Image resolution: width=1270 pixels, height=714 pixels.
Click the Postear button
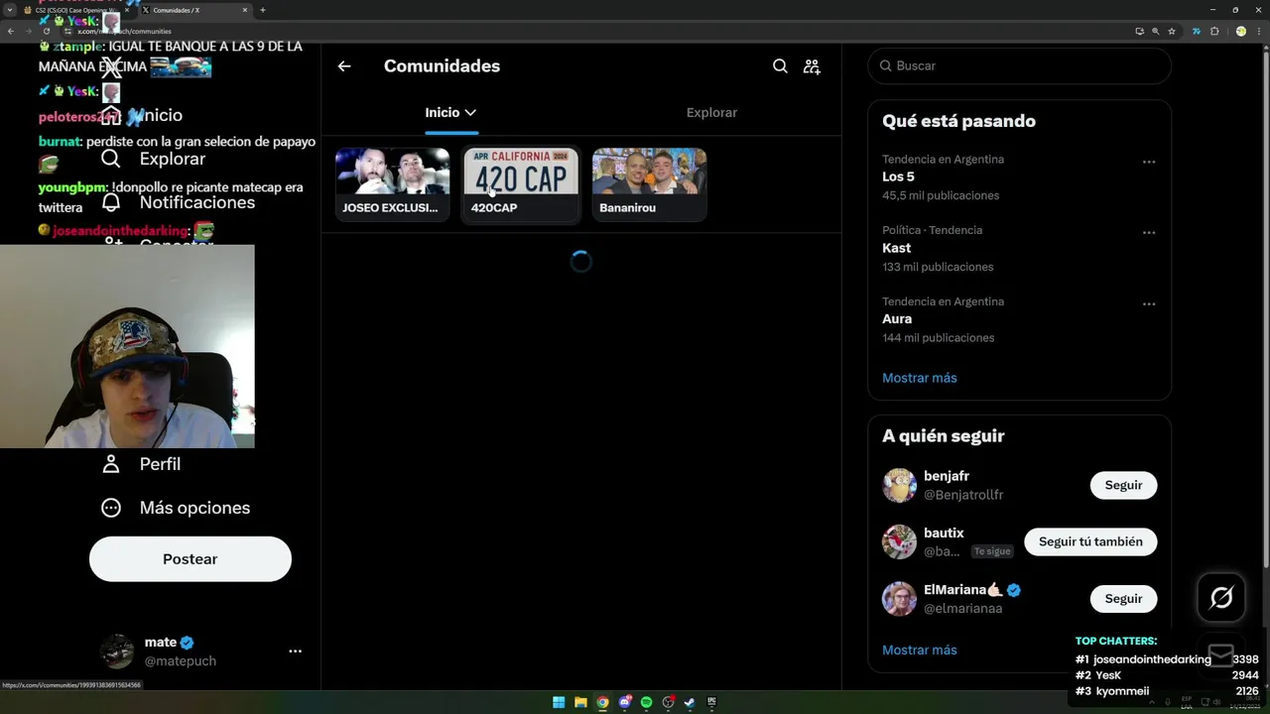(190, 559)
